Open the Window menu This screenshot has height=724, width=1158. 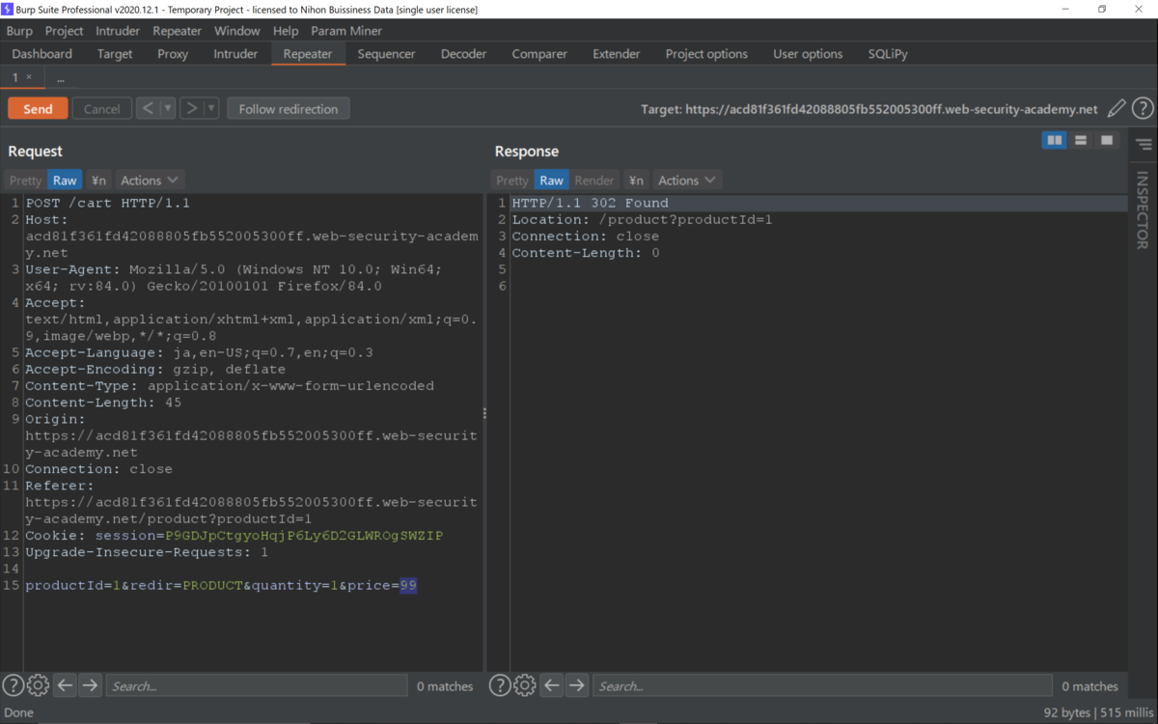(237, 31)
